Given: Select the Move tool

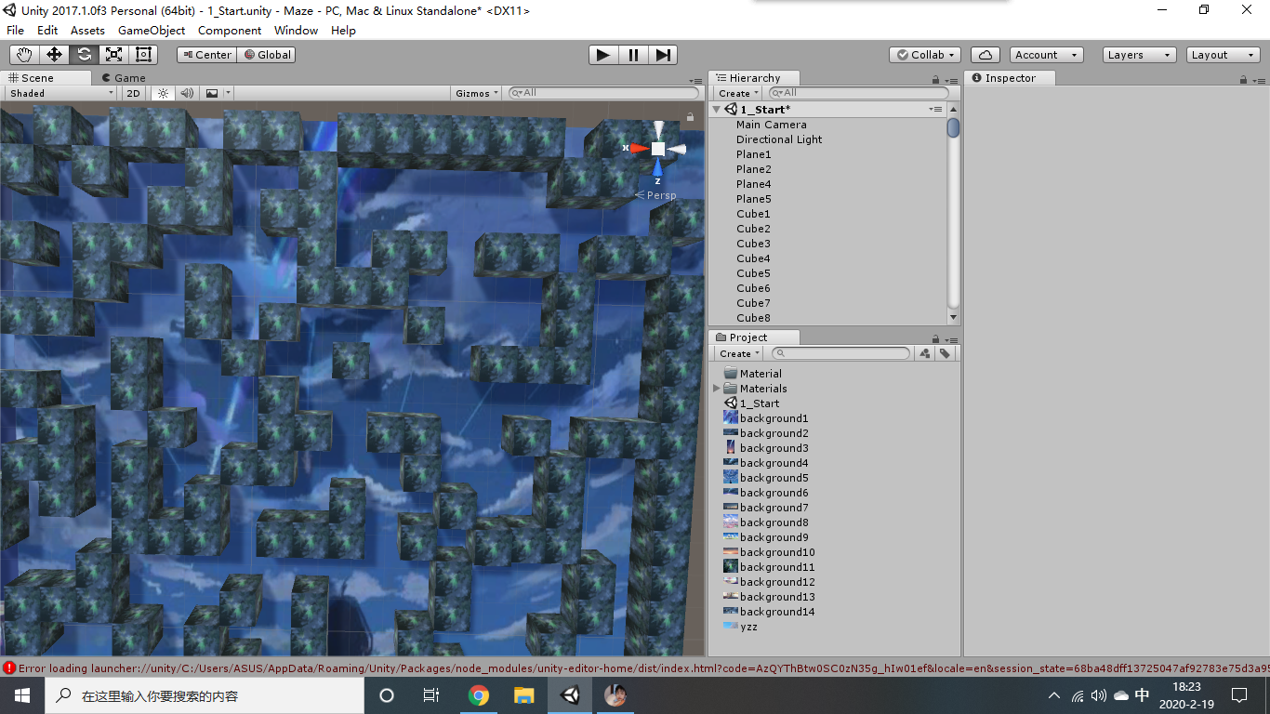Looking at the screenshot, I should tap(53, 55).
